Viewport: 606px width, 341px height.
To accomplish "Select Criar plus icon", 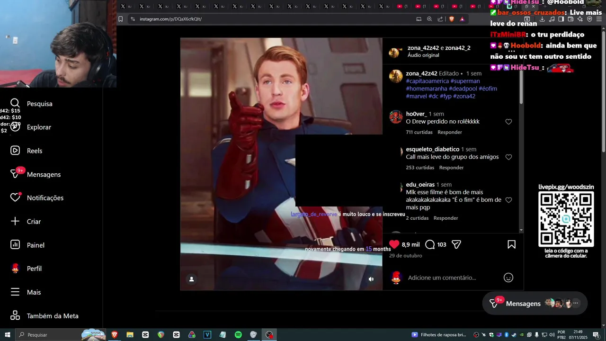I will click(15, 221).
